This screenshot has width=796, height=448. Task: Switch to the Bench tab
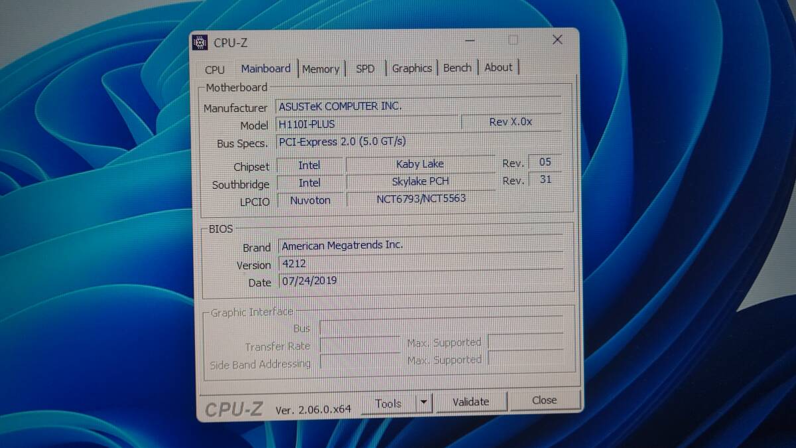tap(457, 68)
